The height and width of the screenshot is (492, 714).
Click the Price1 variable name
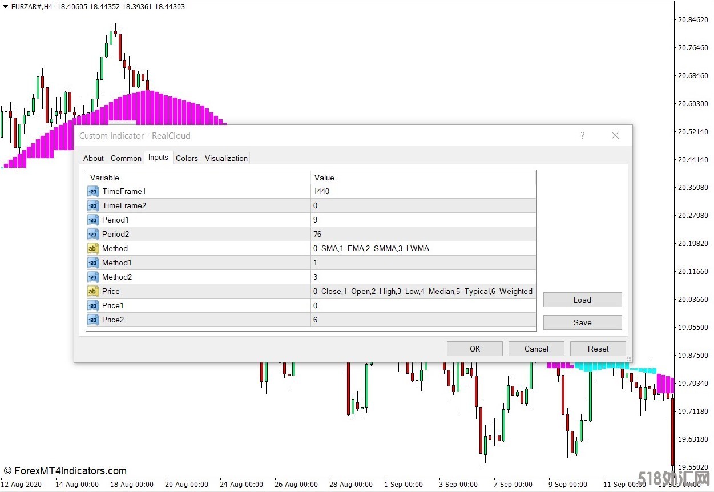coord(113,305)
